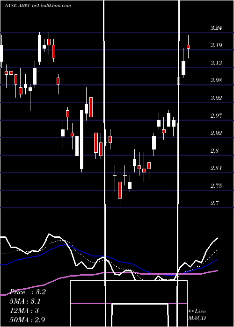Click the tall white candlestick from 2.81 to 3.0
This screenshot has width=234, height=327.
(82, 140)
